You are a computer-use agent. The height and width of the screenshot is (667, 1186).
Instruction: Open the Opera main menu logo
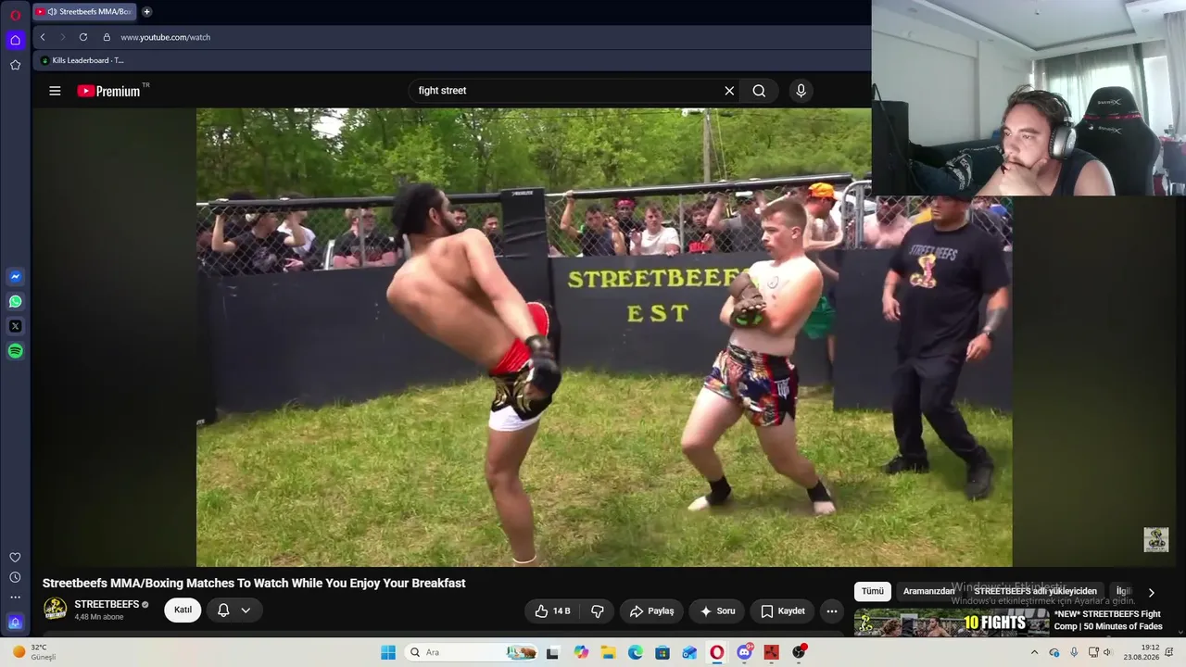[15, 16]
